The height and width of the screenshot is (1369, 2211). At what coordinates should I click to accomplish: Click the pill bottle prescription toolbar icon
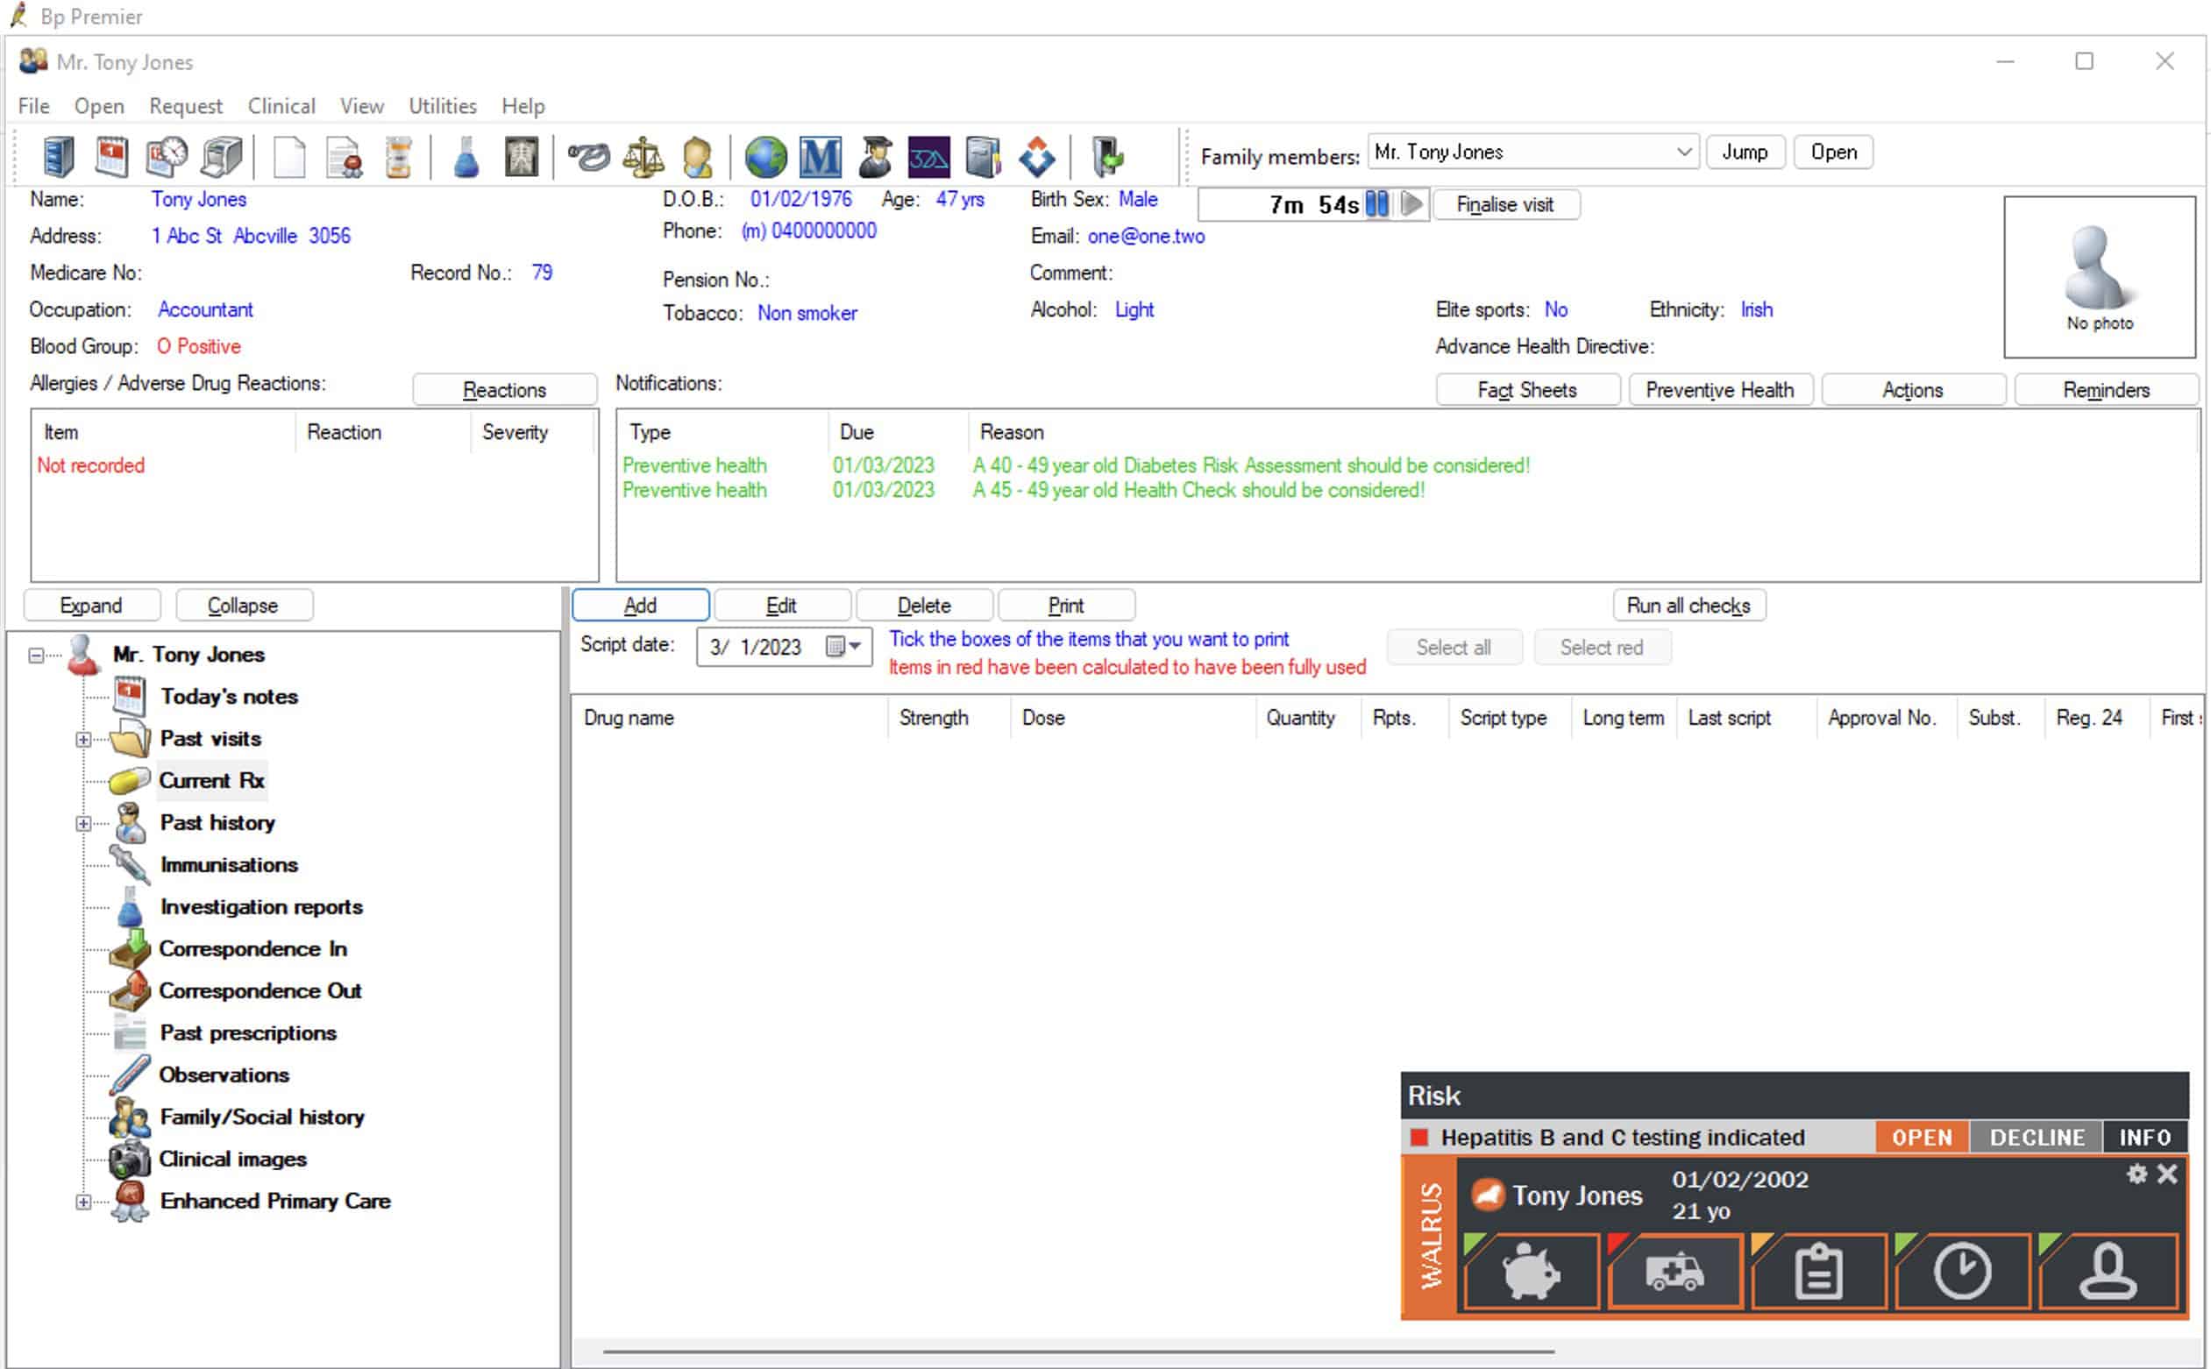pyautogui.click(x=397, y=158)
